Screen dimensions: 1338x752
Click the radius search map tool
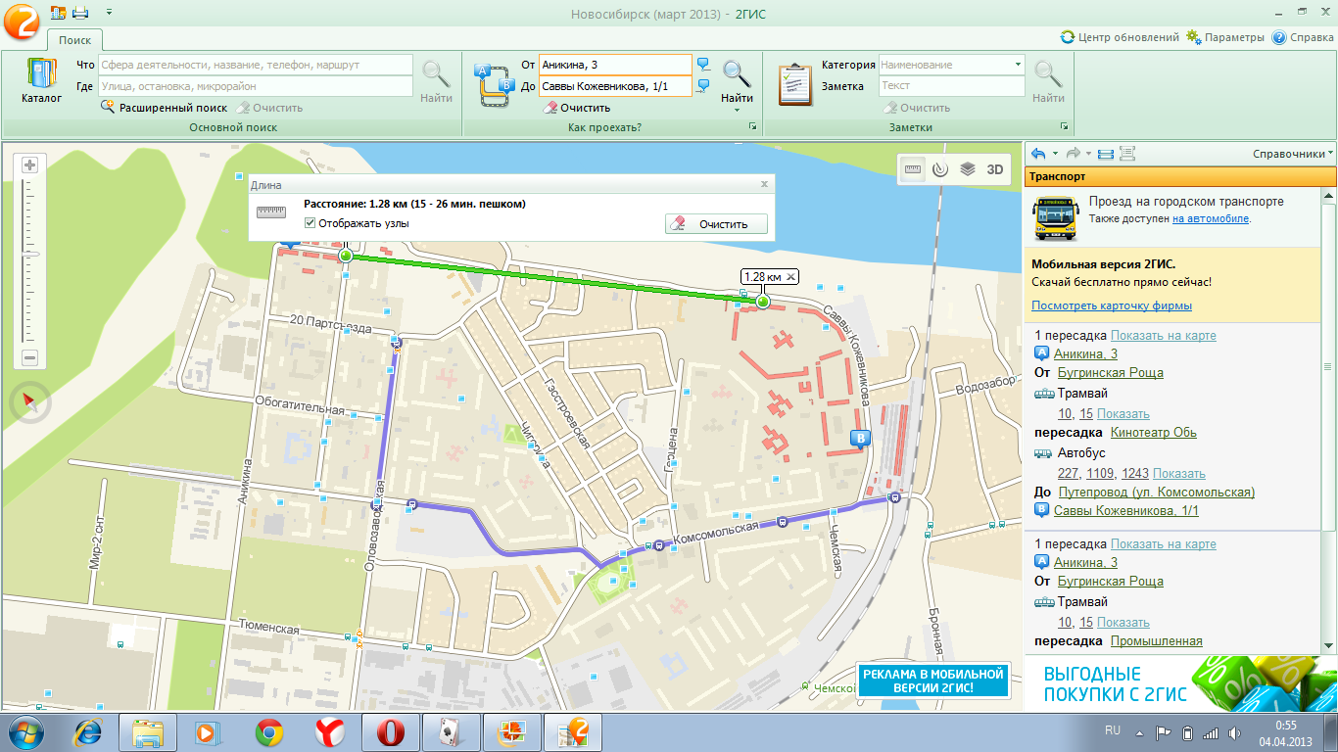[x=940, y=168]
